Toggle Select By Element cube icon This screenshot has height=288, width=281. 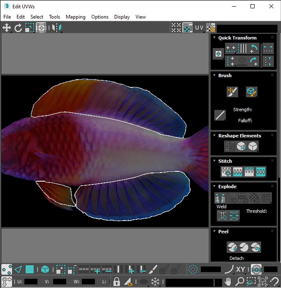click(x=45, y=269)
